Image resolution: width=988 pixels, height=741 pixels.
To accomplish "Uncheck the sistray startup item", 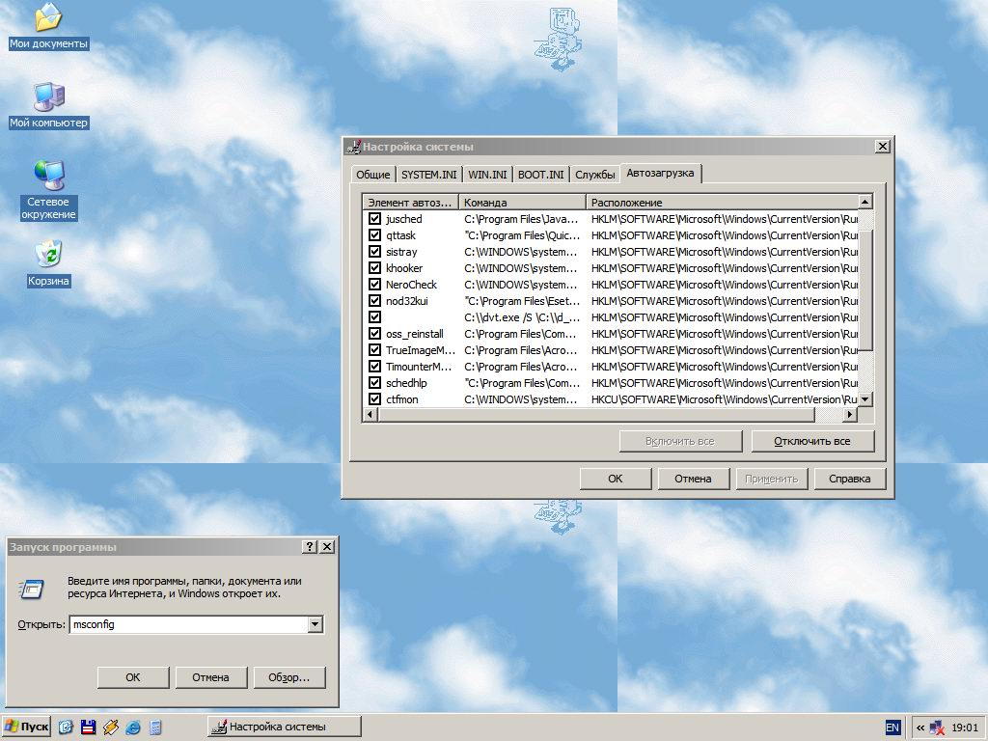I will [x=375, y=252].
